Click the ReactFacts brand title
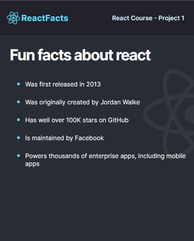Viewport: 194px width, 241px height. click(x=45, y=18)
